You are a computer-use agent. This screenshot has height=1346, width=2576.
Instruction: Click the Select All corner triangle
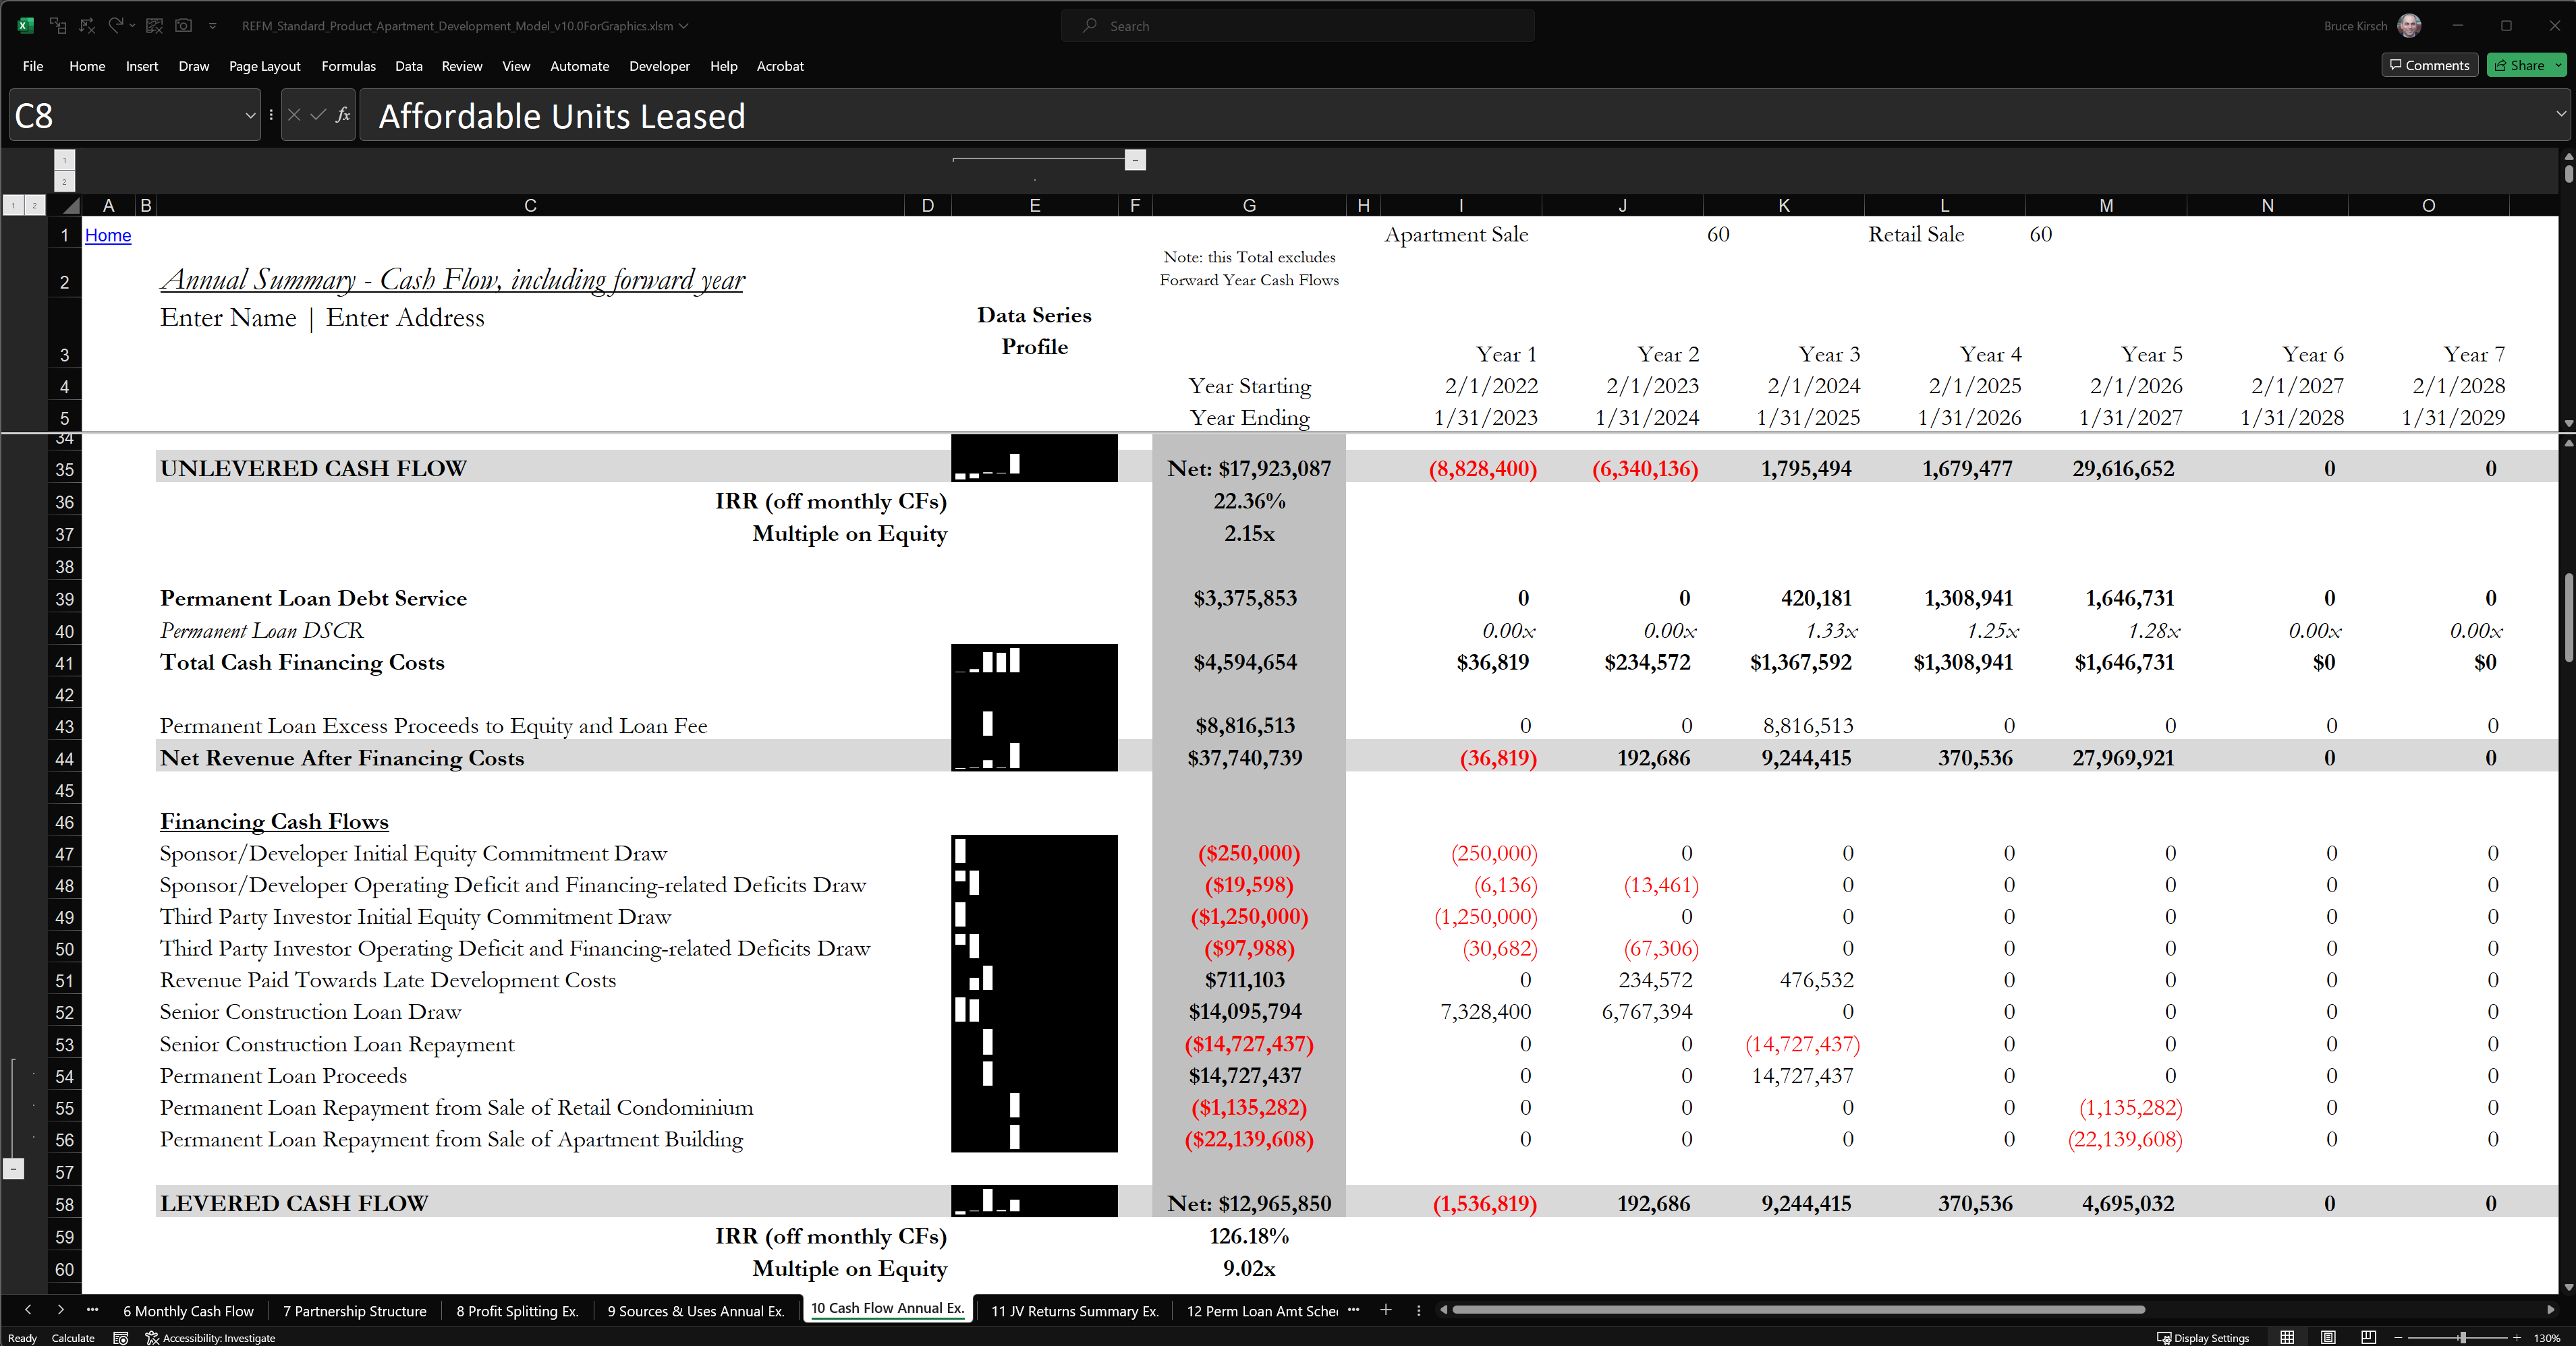tap(70, 205)
